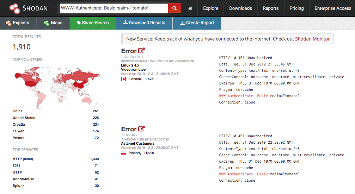
Task: Click hostname 77-45-34-7.sta.asta-net.com.pl
Action: (x=145, y=139)
